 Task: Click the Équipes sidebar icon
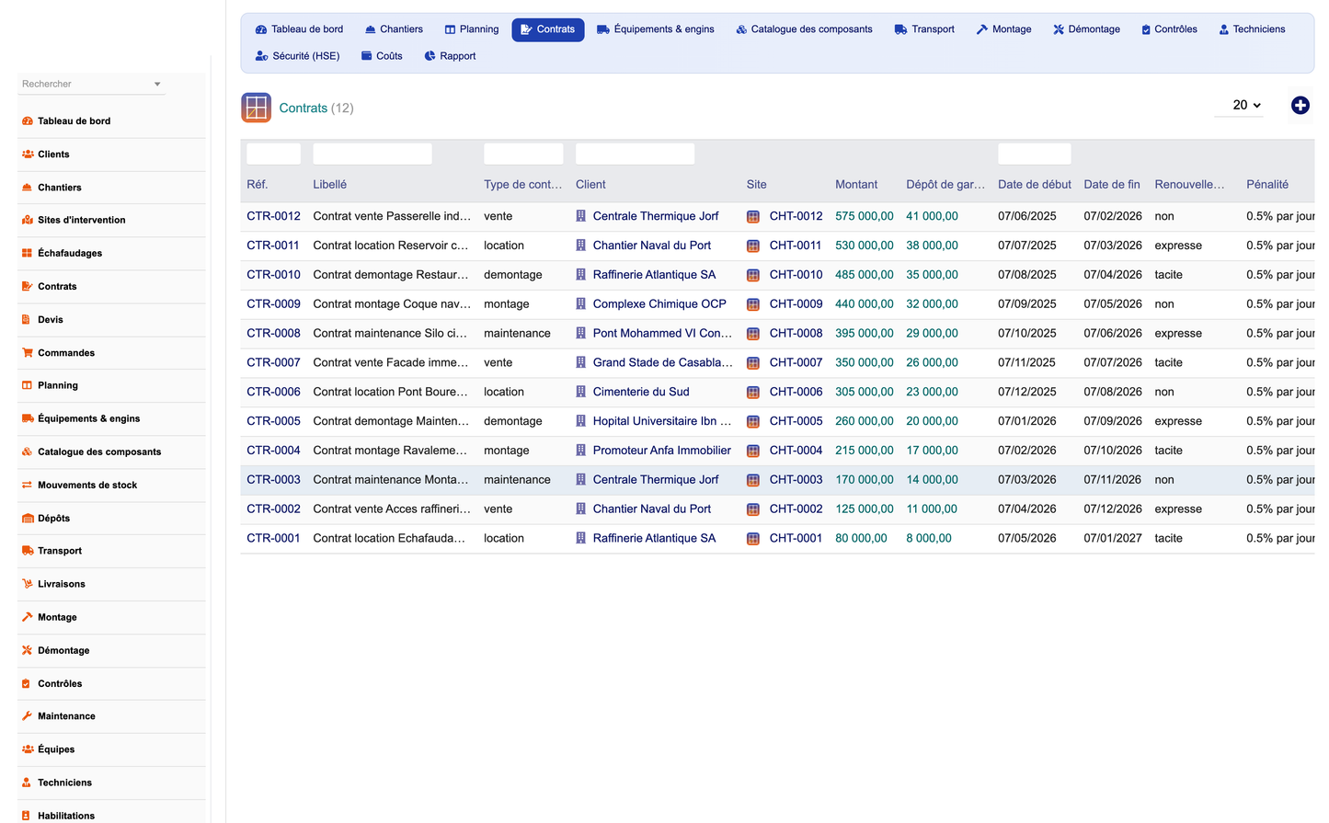point(28,749)
